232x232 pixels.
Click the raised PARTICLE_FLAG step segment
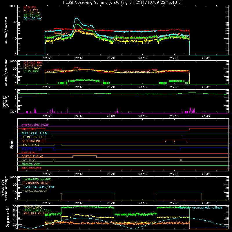tap(84, 156)
